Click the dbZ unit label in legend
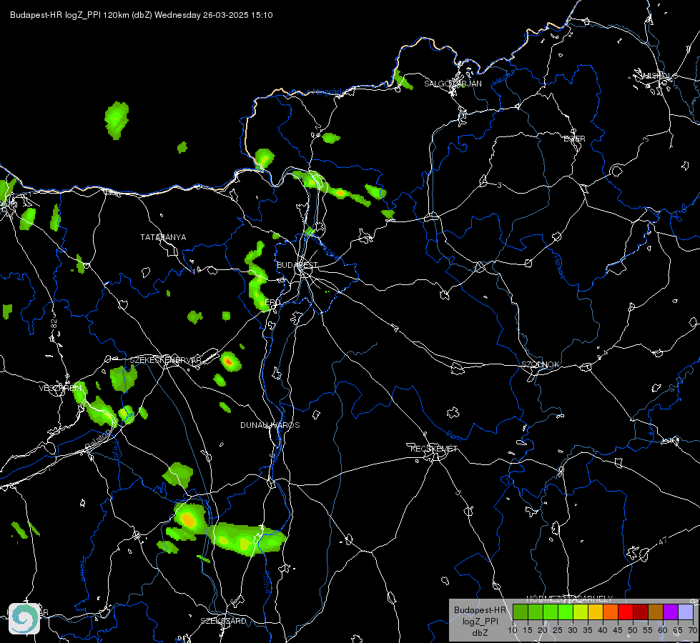 point(480,633)
